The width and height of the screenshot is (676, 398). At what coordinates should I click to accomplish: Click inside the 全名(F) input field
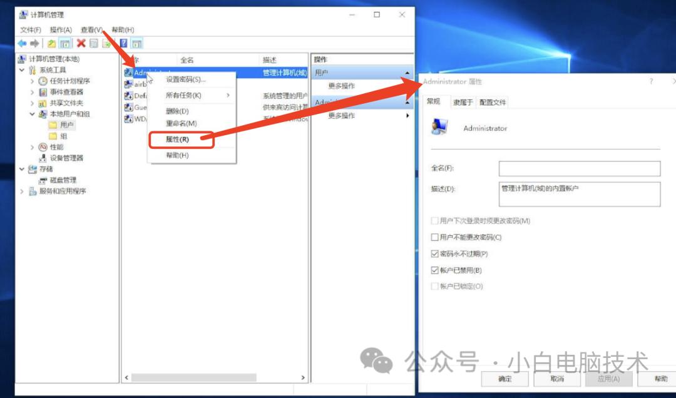pos(579,168)
